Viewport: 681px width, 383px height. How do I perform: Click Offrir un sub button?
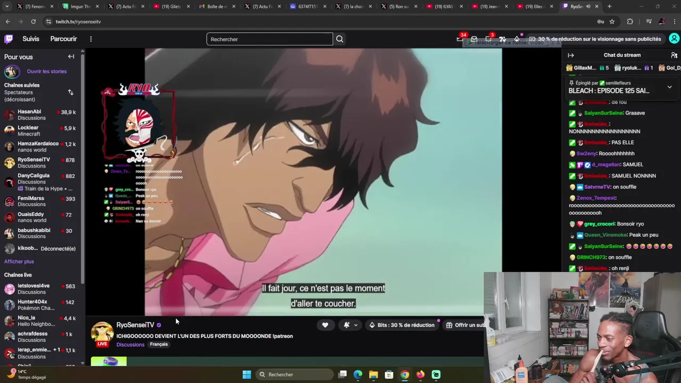click(x=464, y=325)
